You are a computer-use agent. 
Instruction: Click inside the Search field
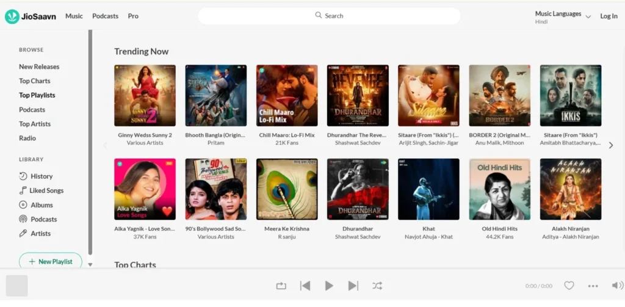(329, 15)
